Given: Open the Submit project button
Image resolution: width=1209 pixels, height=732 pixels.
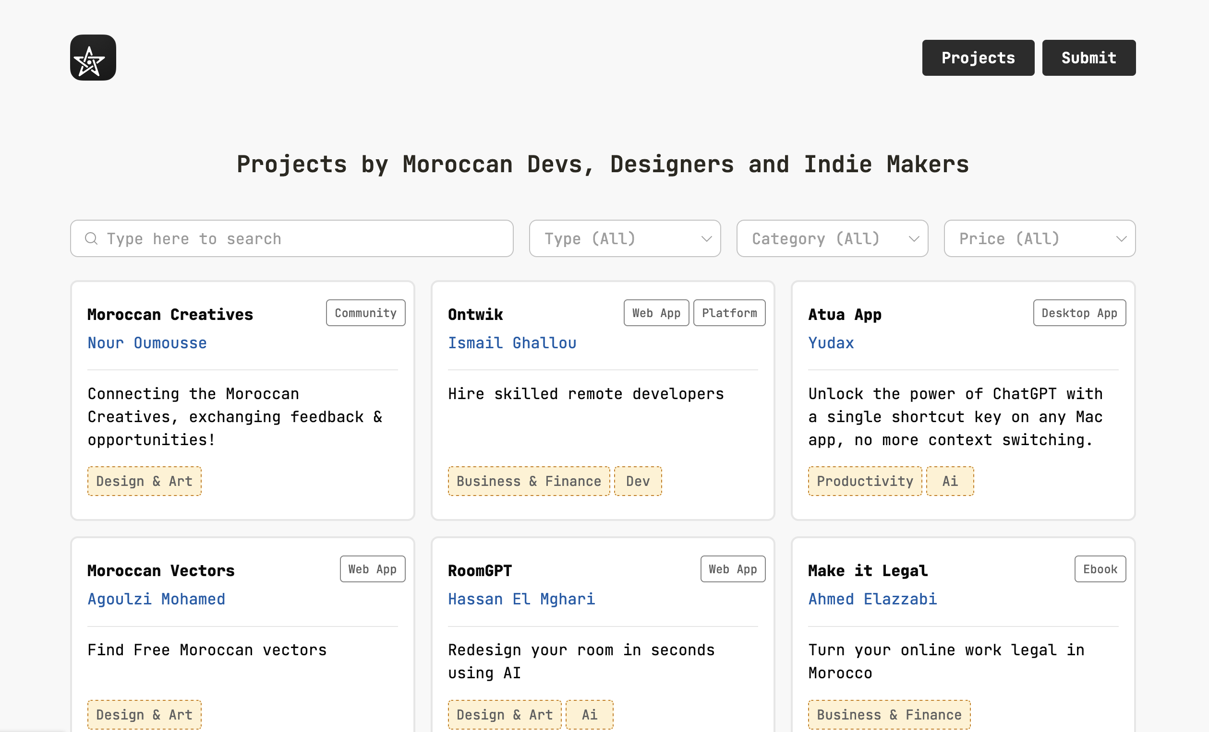Looking at the screenshot, I should pyautogui.click(x=1089, y=58).
